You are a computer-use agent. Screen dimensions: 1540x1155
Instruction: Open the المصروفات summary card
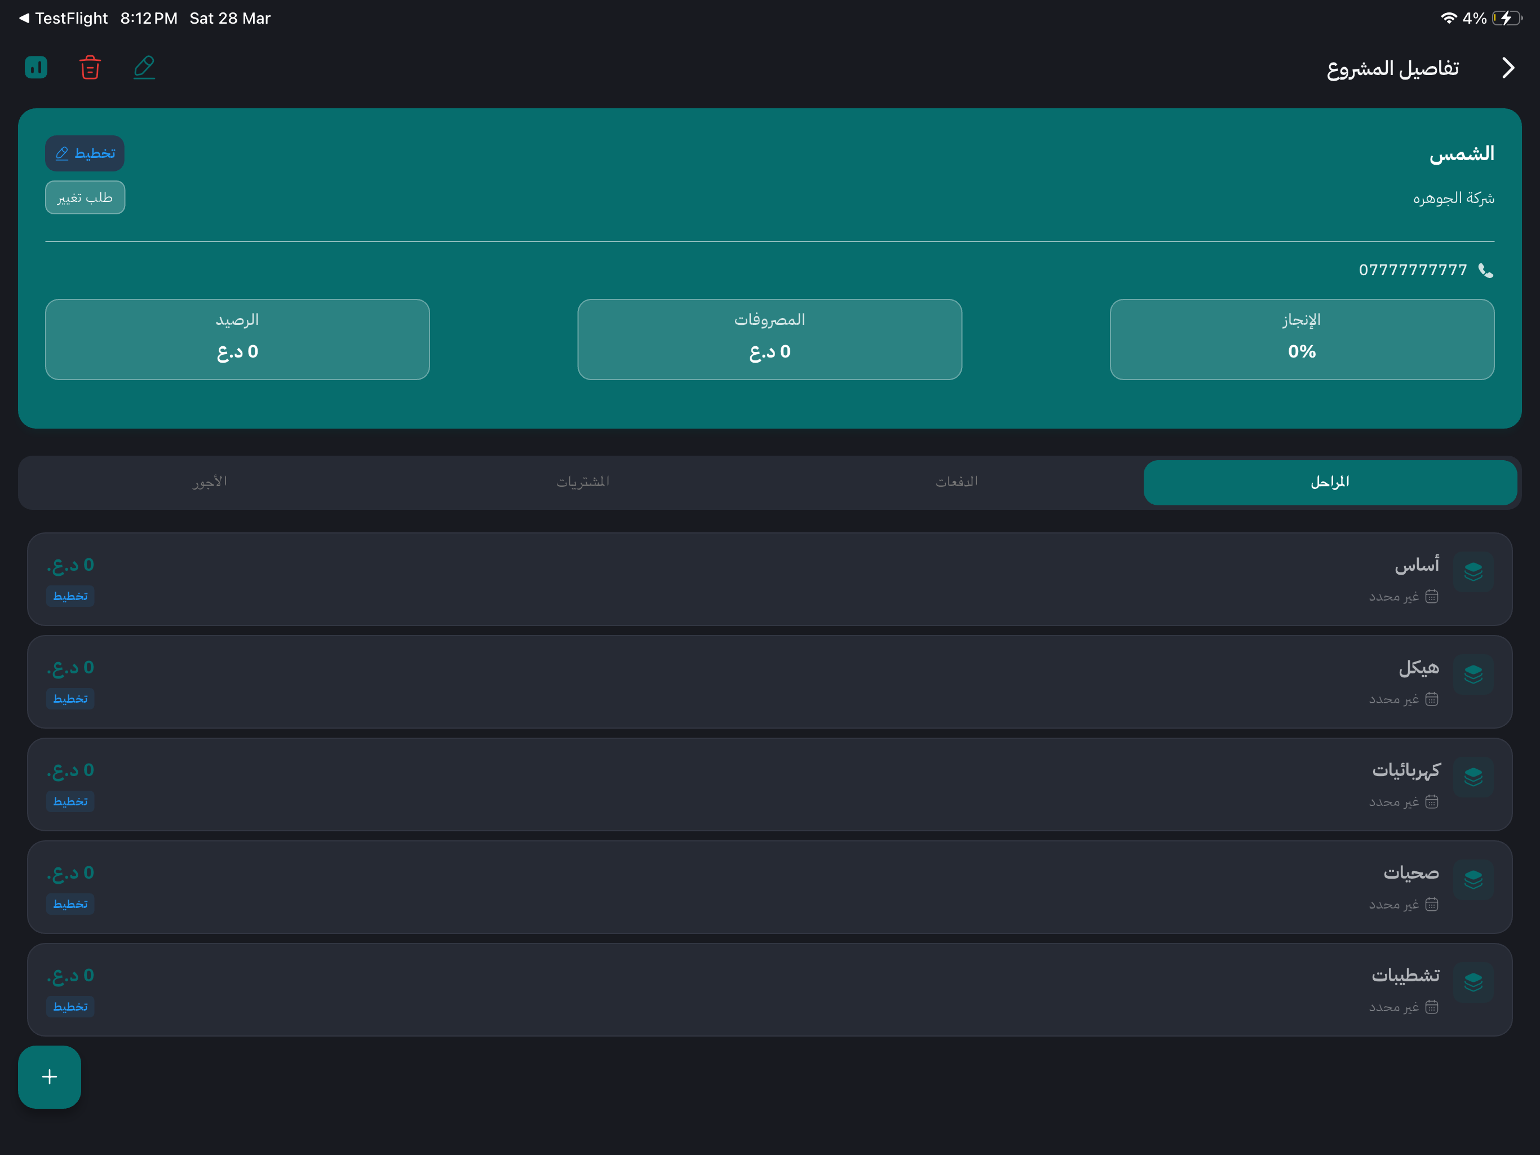pos(770,340)
